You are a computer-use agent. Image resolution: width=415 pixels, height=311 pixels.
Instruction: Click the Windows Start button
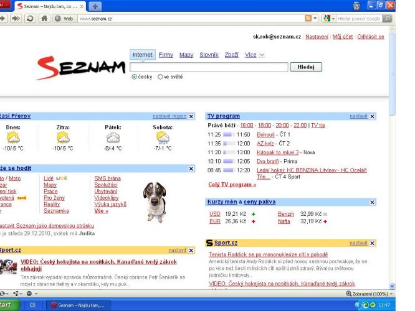(8, 305)
